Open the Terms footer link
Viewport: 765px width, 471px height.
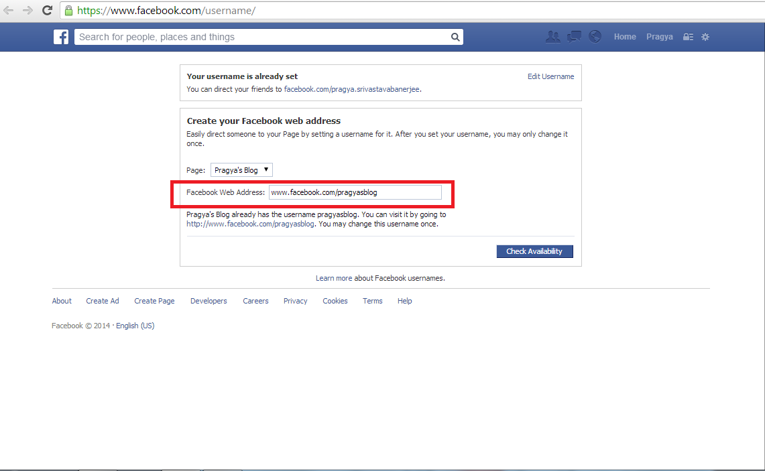(x=373, y=301)
